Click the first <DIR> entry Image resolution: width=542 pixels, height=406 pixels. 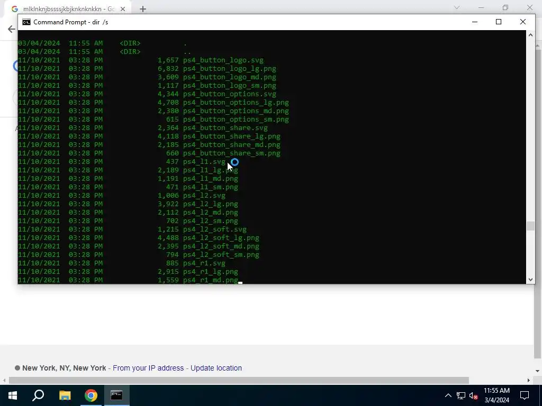click(x=130, y=43)
